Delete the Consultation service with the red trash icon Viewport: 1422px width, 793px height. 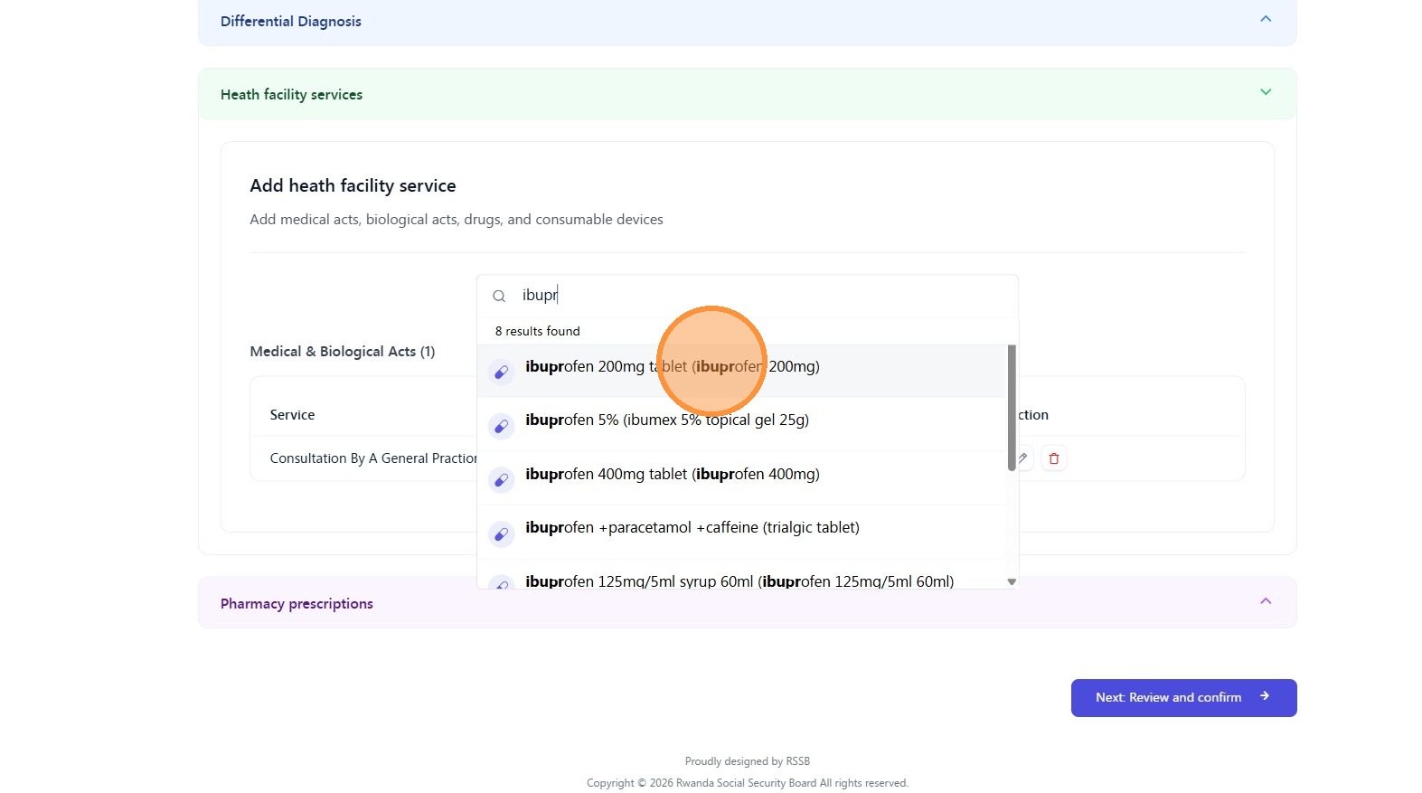coord(1054,458)
